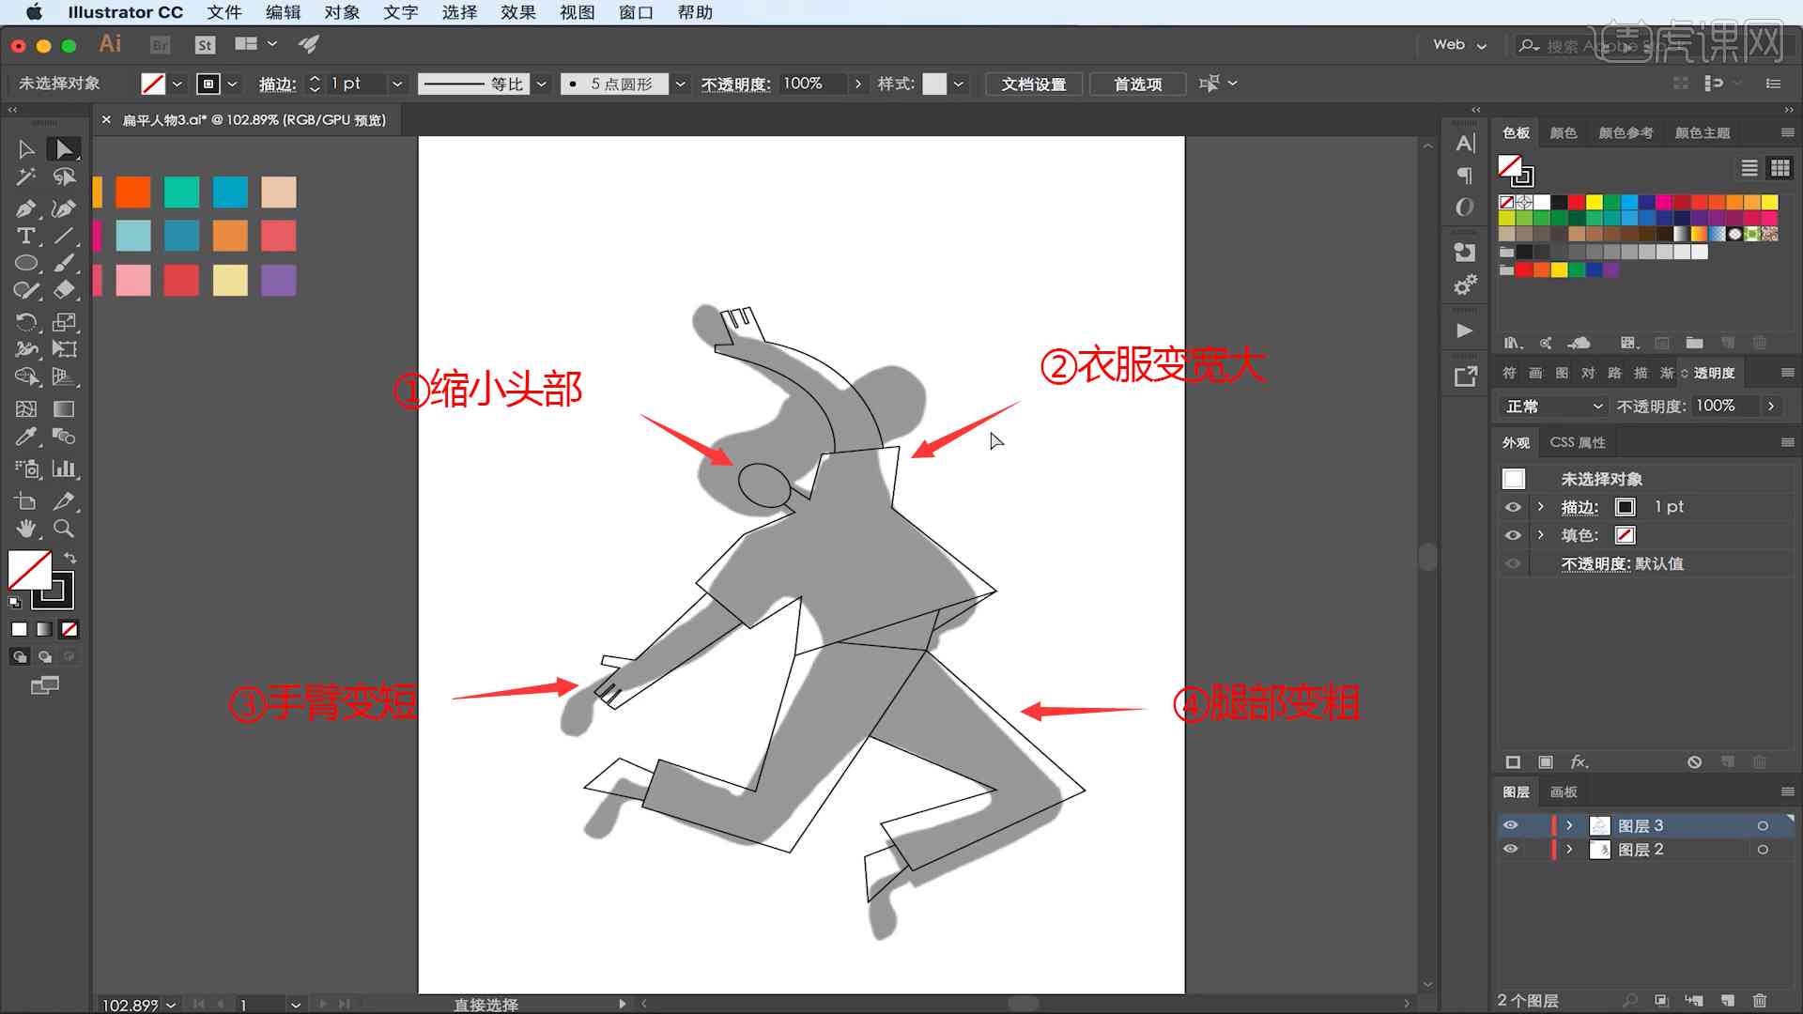Expand 图层 3 layer contents
The image size is (1803, 1014).
pyautogui.click(x=1570, y=826)
